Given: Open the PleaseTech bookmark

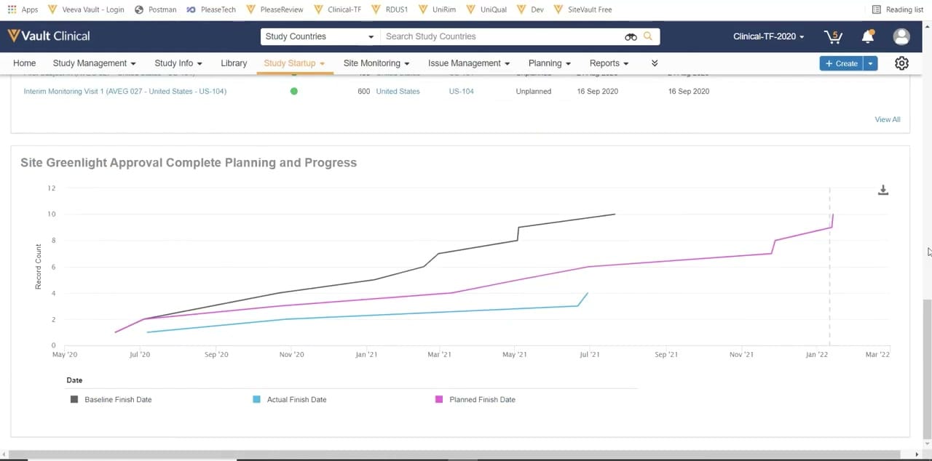Looking at the screenshot, I should (211, 9).
